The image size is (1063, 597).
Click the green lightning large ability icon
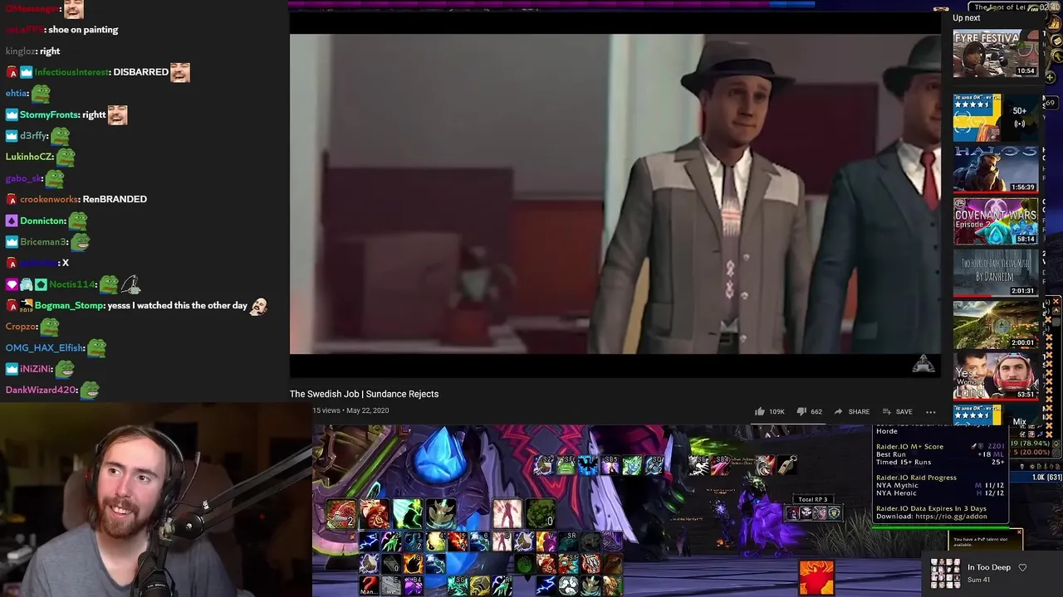coord(407,514)
